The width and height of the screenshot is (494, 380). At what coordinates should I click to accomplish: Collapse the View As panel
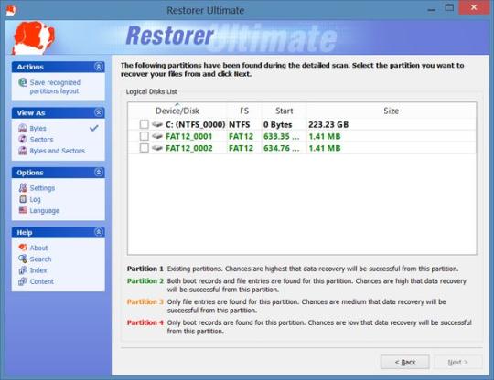pyautogui.click(x=99, y=112)
